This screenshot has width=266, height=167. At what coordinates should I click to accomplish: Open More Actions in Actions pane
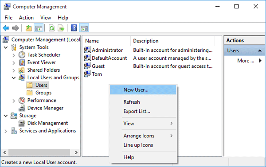click(x=246, y=61)
